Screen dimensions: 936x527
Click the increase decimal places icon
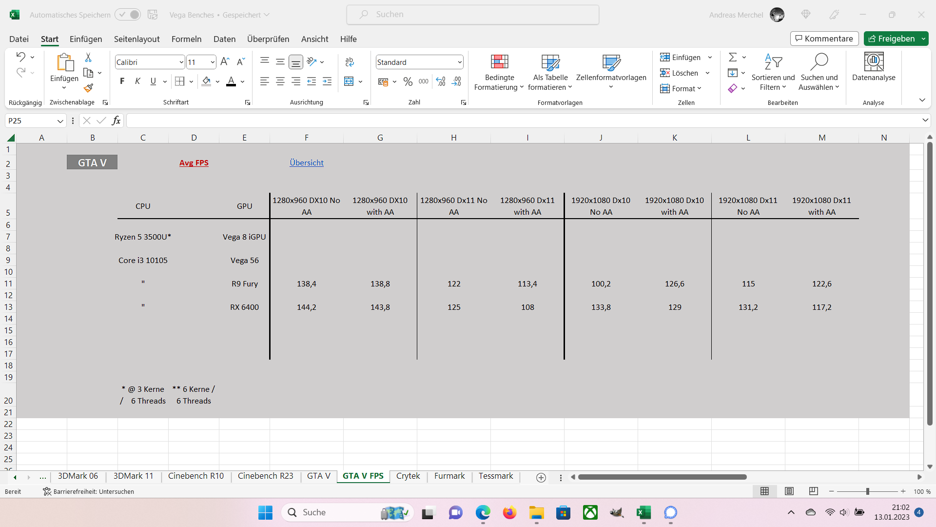point(441,81)
